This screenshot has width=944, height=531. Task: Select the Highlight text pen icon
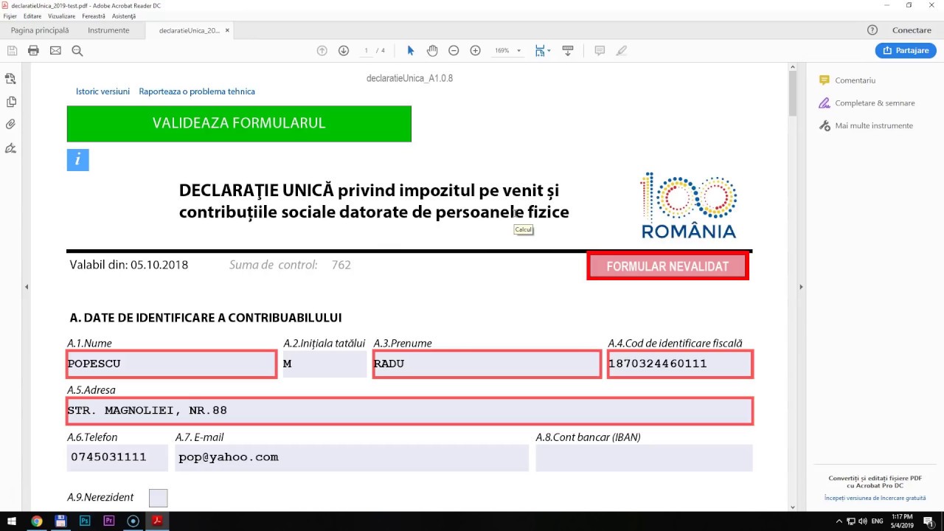[622, 51]
